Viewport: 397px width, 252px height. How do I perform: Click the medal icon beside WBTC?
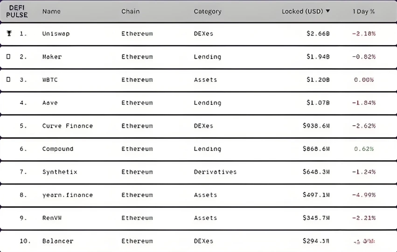(x=8, y=79)
